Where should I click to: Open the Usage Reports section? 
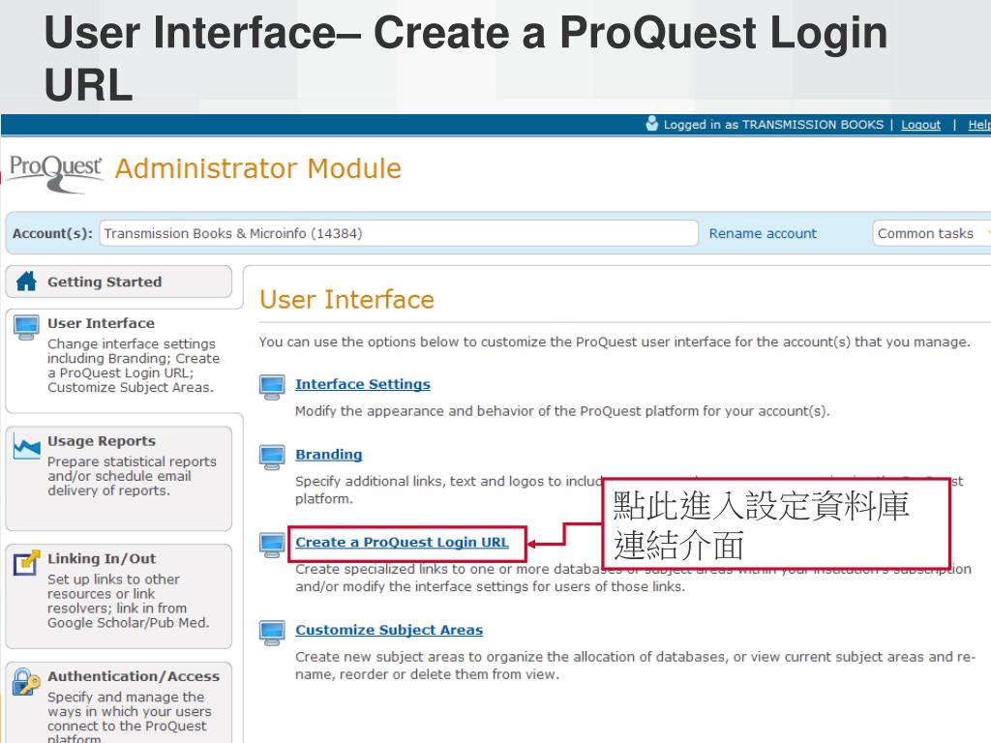[119, 478]
